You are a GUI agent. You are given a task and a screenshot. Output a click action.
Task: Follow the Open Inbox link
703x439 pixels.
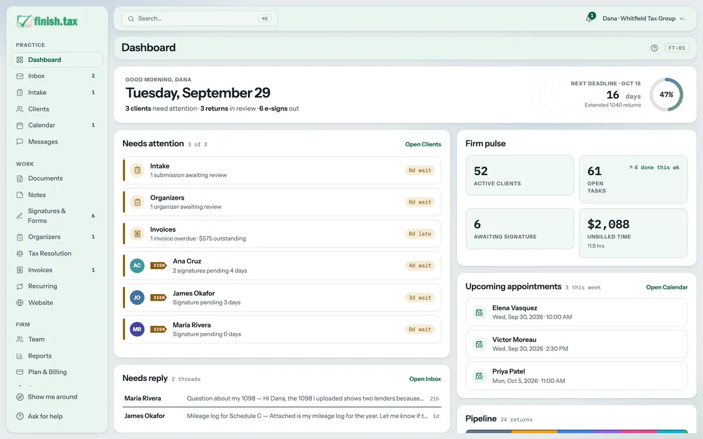coord(425,379)
